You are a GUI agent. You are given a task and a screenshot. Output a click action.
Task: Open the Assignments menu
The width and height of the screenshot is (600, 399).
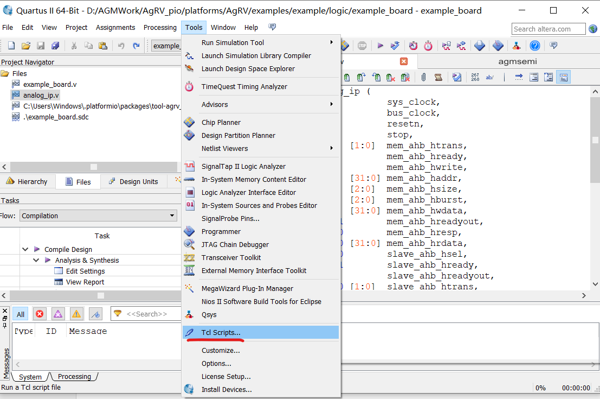pos(115,28)
